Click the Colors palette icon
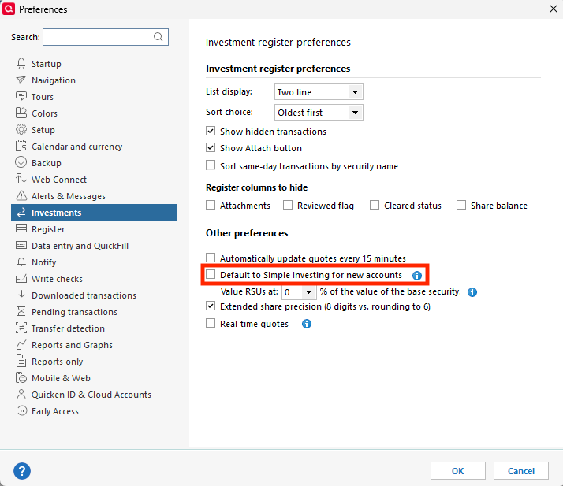 [x=21, y=113]
